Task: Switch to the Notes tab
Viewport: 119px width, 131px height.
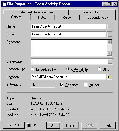Action: tap(42, 18)
